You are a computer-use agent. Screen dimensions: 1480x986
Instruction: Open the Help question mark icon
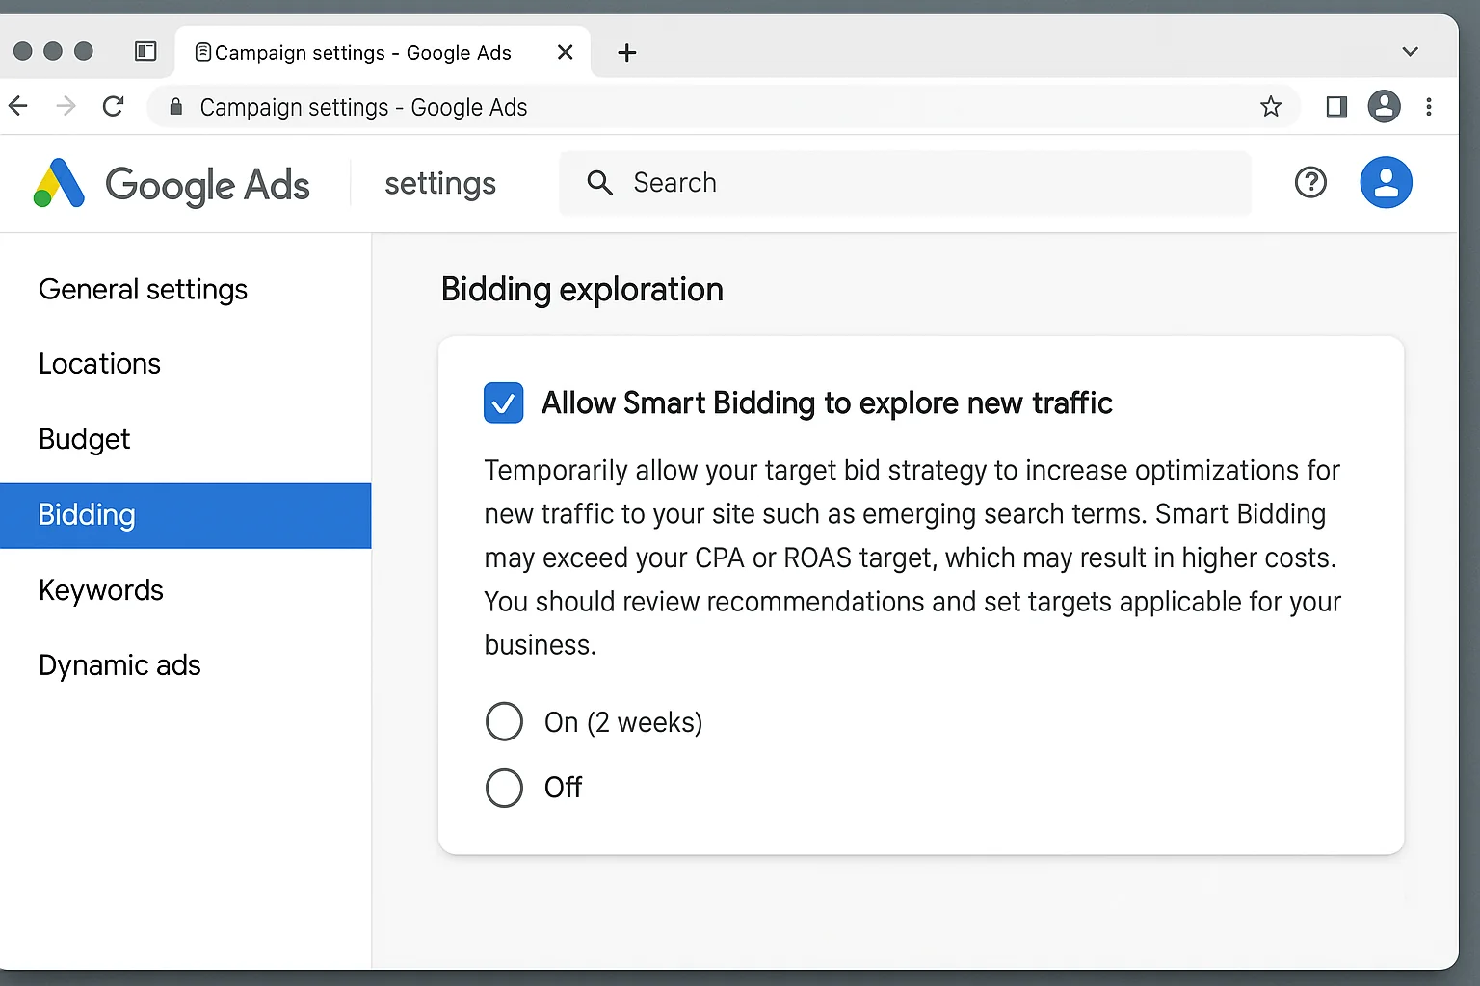(x=1310, y=182)
